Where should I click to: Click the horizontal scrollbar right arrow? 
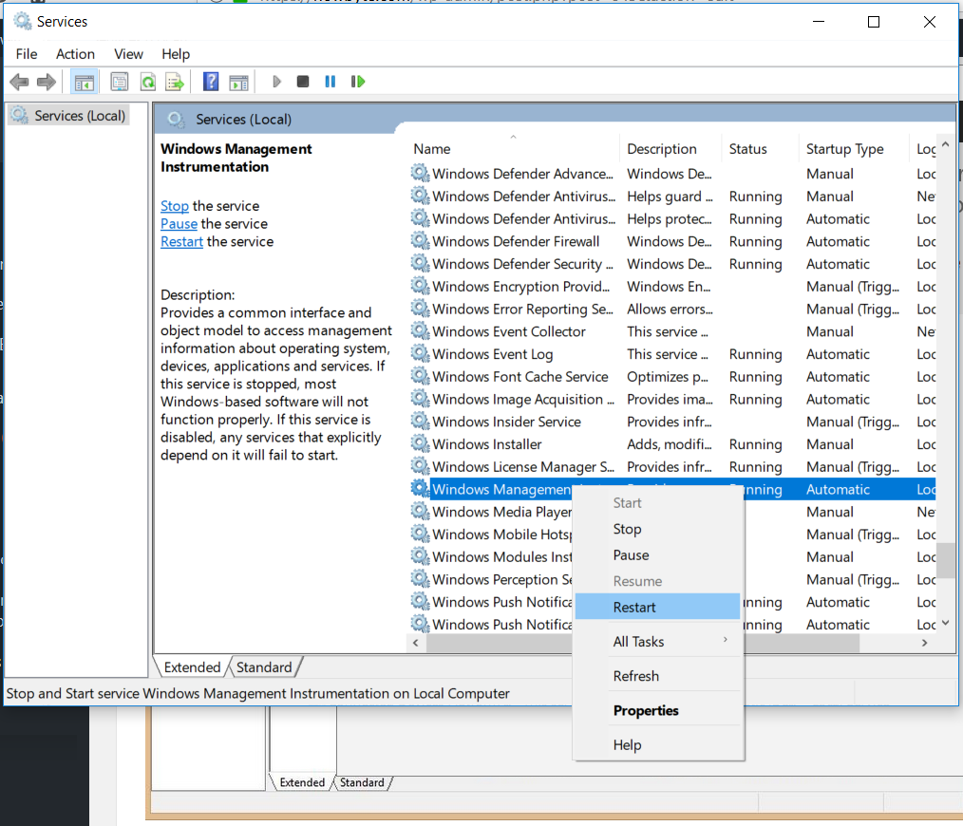(x=924, y=643)
